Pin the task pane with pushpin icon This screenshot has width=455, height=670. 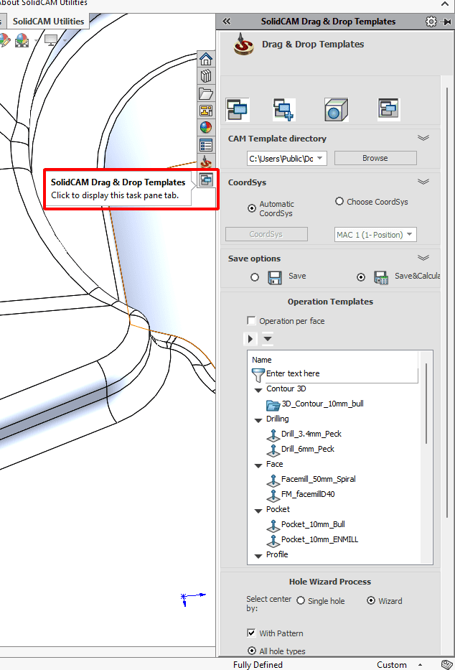(x=446, y=22)
